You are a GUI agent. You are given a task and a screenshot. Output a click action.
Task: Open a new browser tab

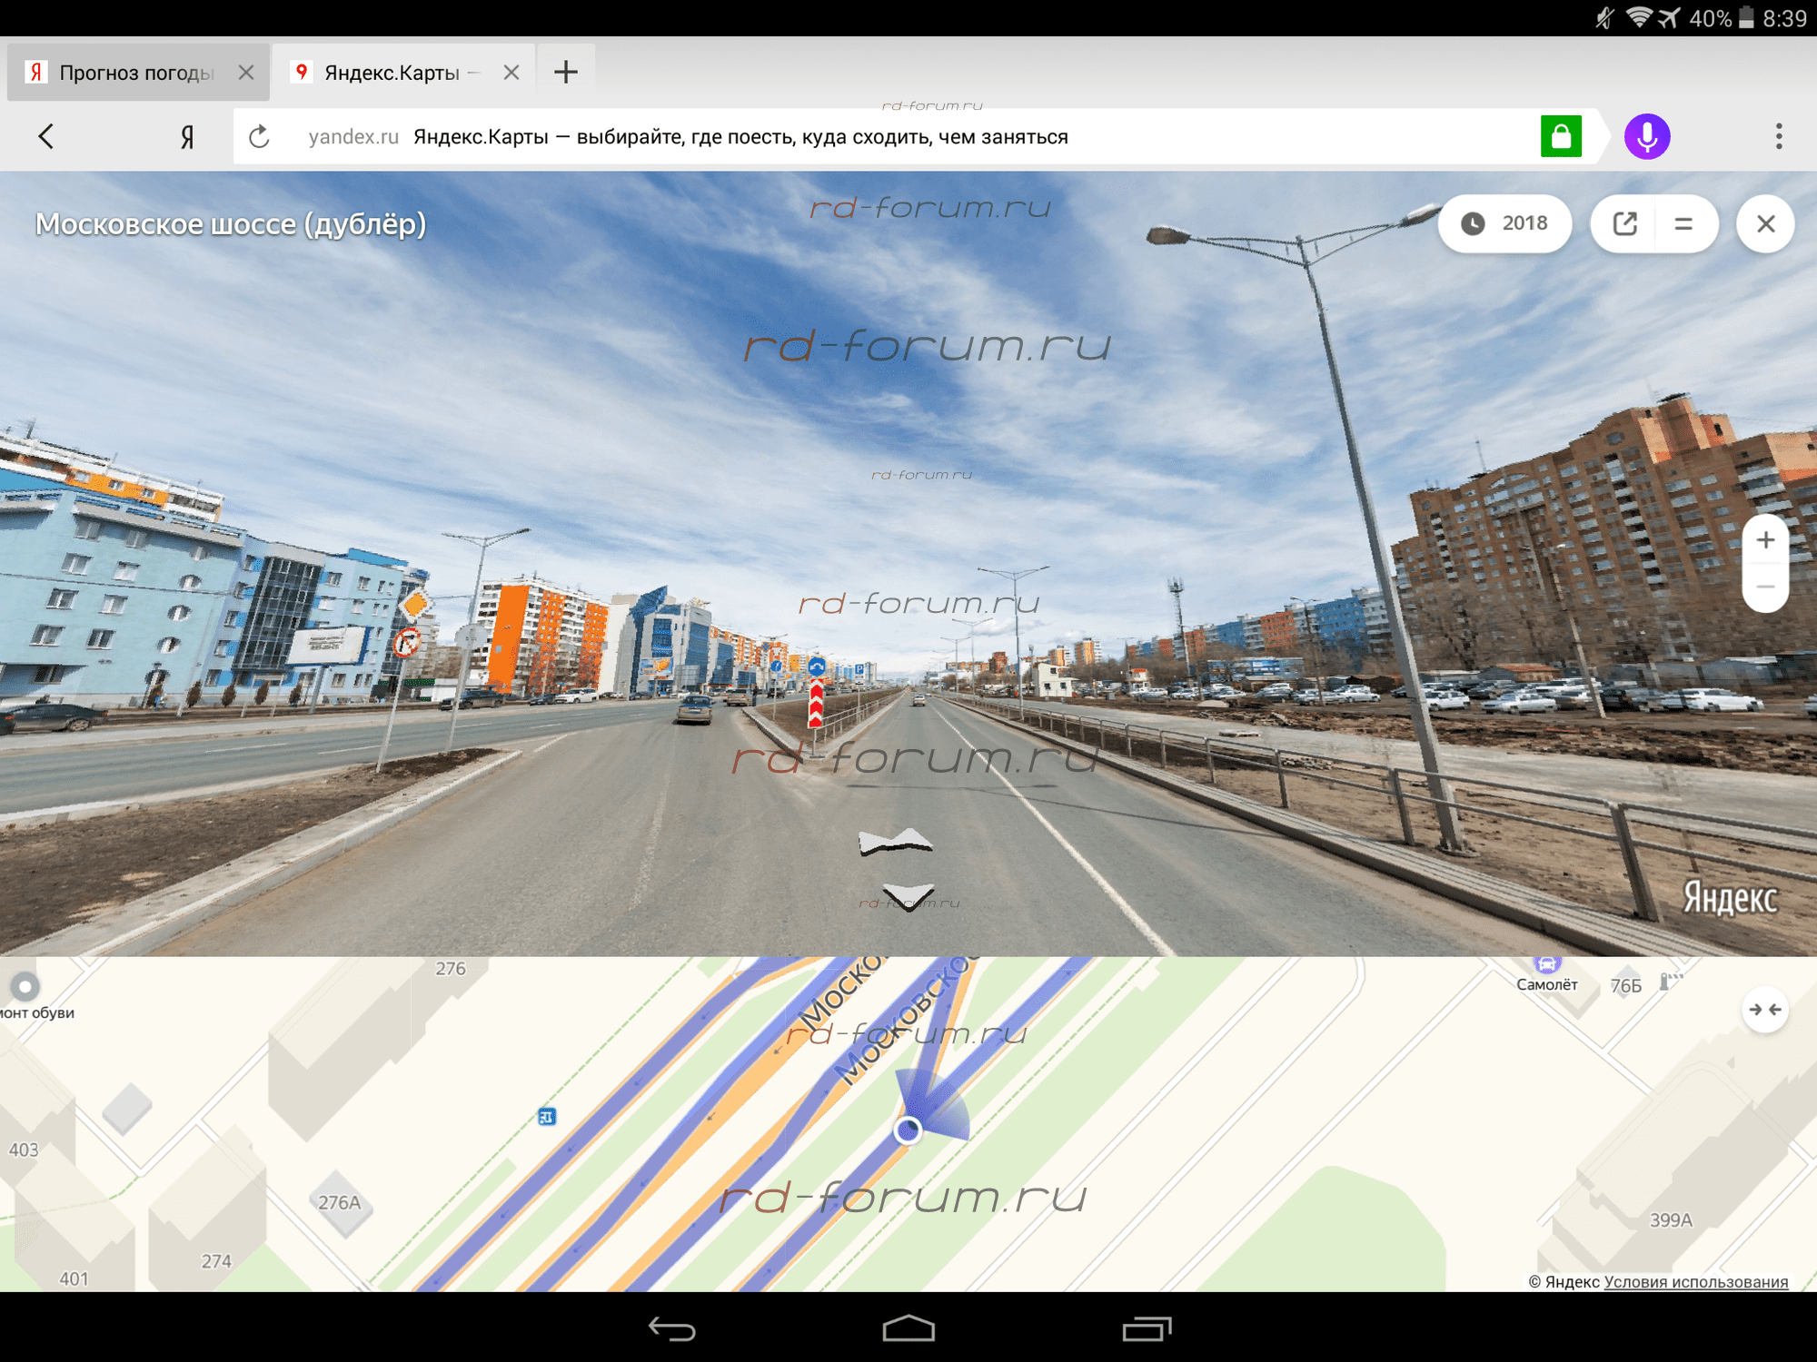click(565, 73)
